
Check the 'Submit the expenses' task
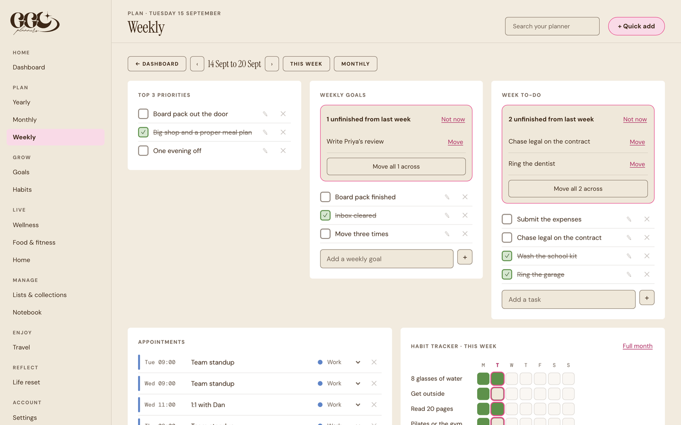click(507, 219)
